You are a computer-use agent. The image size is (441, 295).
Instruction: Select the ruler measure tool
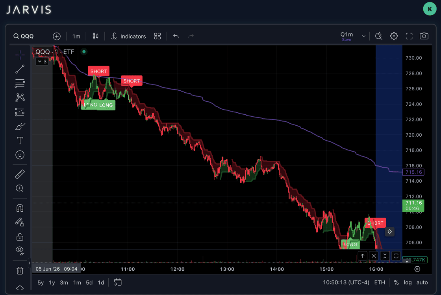click(x=20, y=174)
